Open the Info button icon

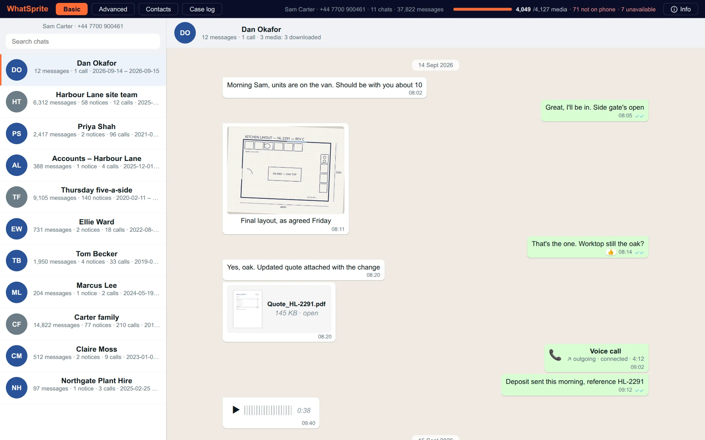click(674, 9)
